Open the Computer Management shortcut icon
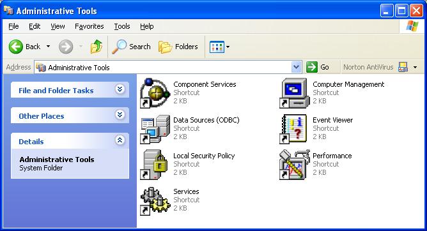The image size is (427, 231). click(295, 93)
